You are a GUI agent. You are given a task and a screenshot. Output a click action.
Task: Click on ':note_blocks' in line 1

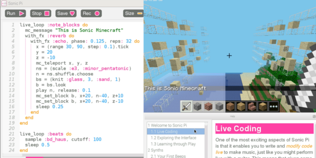64,25
